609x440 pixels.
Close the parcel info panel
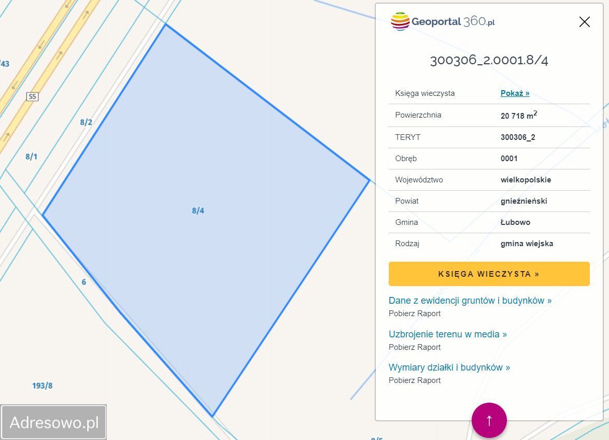(584, 22)
